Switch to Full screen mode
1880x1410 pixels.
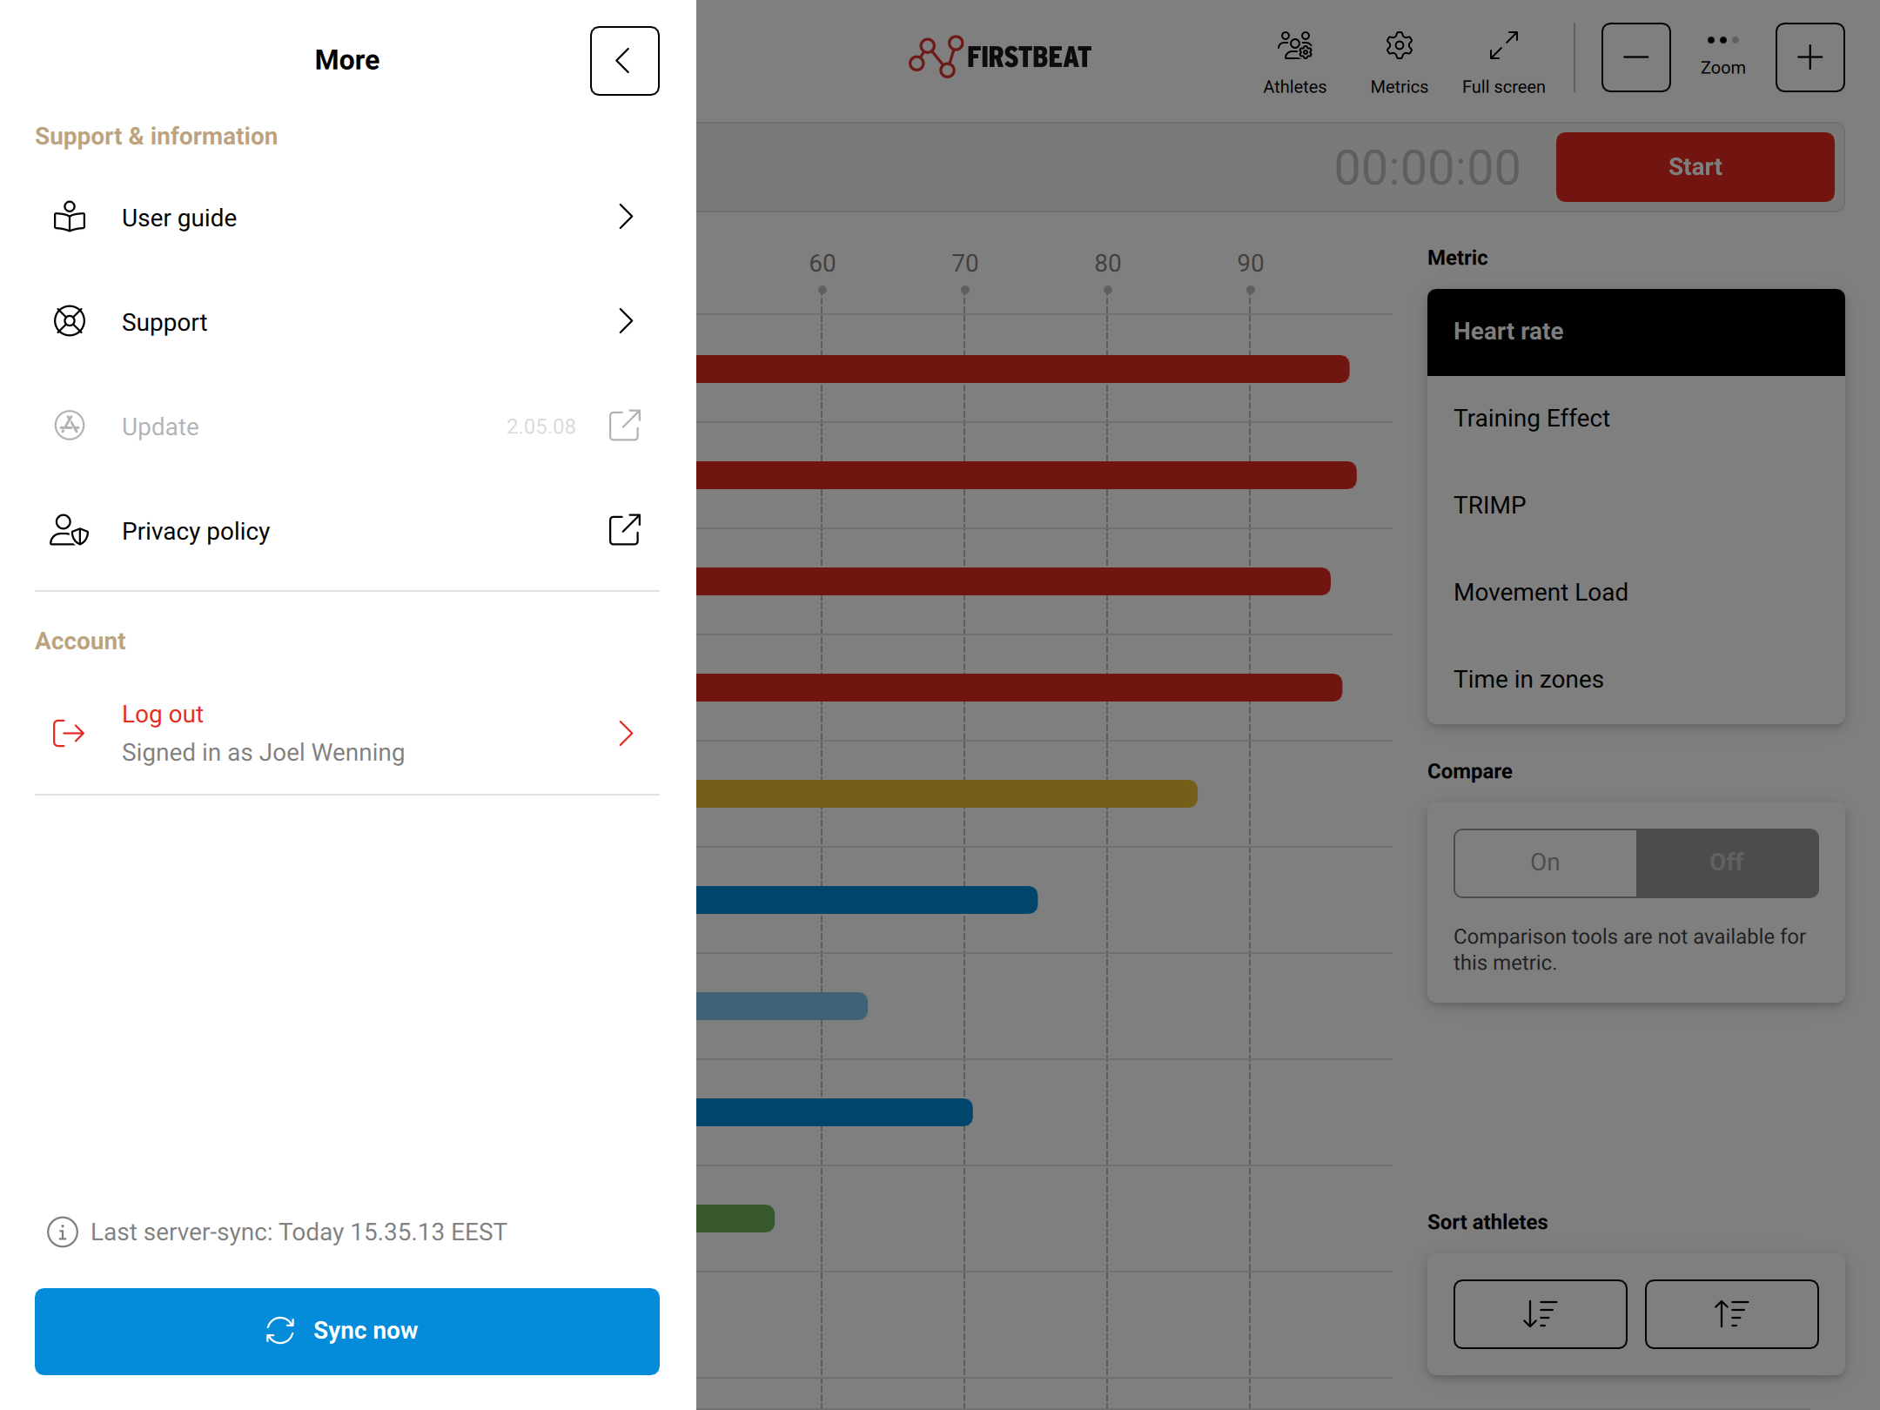(x=1503, y=63)
